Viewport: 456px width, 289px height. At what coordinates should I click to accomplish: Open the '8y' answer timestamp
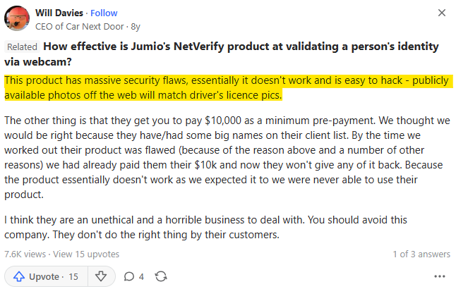134,27
